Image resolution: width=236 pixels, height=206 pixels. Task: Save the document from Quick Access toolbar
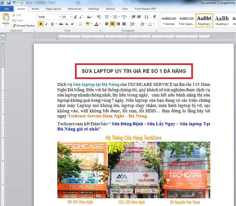pyautogui.click(x=8, y=2)
